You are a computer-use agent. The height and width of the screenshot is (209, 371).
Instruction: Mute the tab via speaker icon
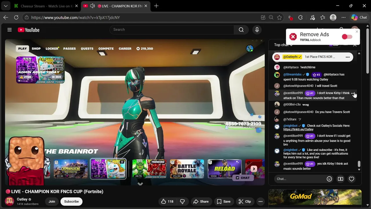(x=92, y=6)
